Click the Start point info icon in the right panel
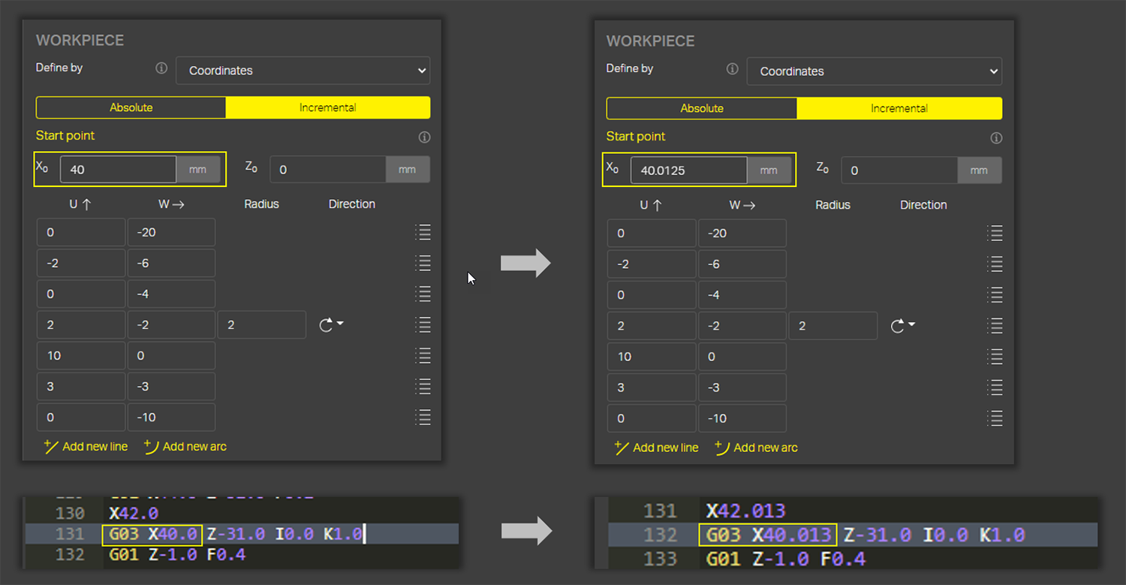The width and height of the screenshot is (1126, 585). [x=996, y=138]
